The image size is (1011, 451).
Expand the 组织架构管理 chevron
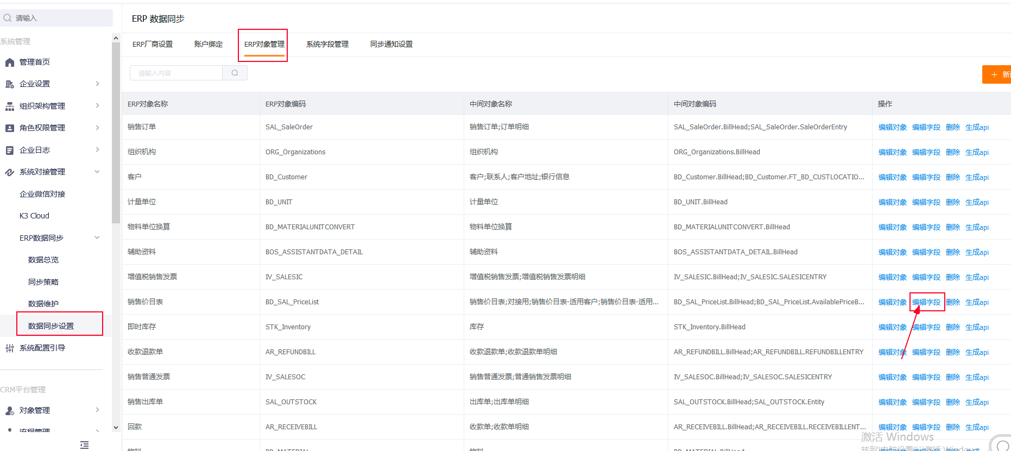point(98,106)
